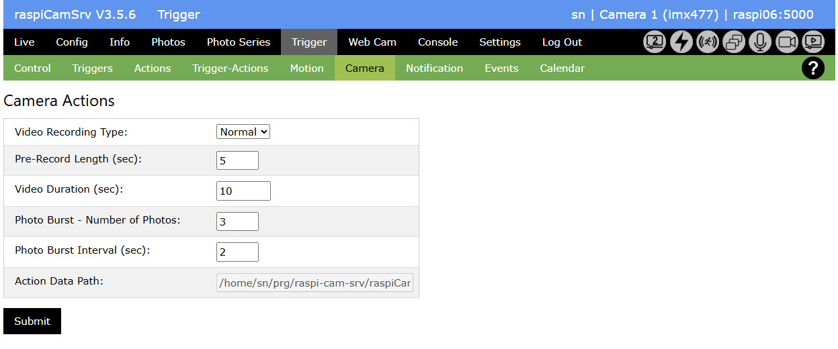
Task: Open help via question mark icon
Action: tap(813, 68)
